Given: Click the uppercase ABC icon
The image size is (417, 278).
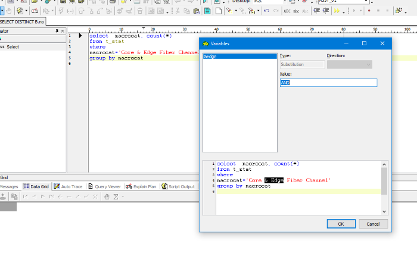Looking at the screenshot, I should coord(287,11).
